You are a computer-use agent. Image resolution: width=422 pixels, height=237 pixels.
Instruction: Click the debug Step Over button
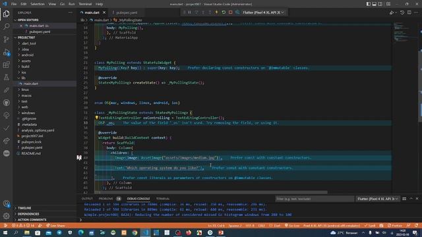(x=196, y=13)
